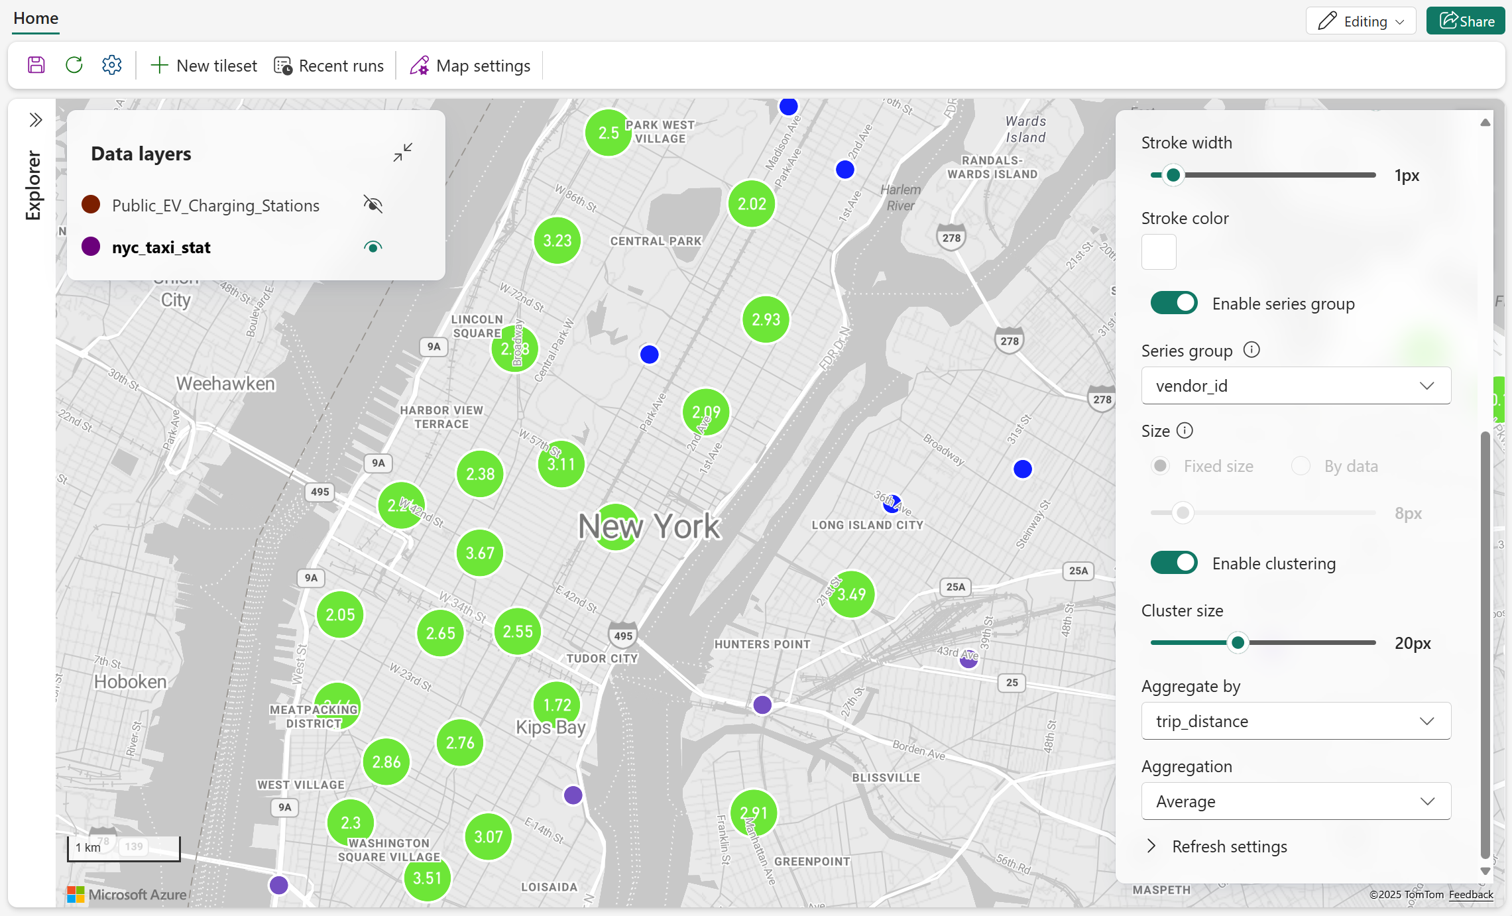Click the 3.67 cluster marker on map
Viewport: 1512px width, 916px height.
point(480,553)
